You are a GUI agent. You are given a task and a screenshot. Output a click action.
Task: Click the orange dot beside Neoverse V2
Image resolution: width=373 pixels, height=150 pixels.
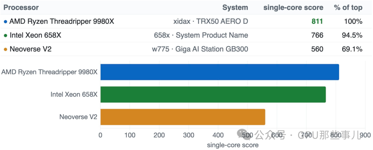pos(6,50)
